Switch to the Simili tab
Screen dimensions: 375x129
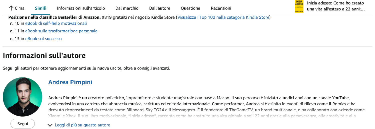40,8
